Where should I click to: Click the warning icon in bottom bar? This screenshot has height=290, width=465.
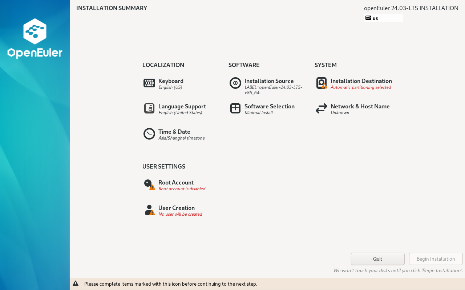[x=76, y=283]
